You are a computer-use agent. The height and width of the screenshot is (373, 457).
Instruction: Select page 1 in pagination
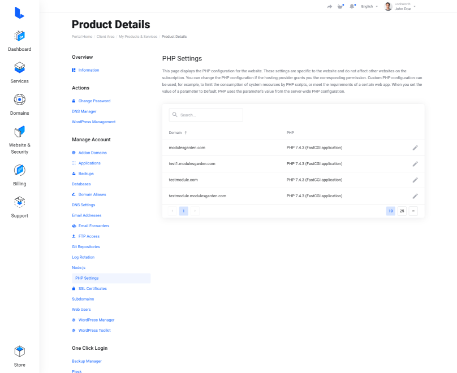pyautogui.click(x=184, y=211)
